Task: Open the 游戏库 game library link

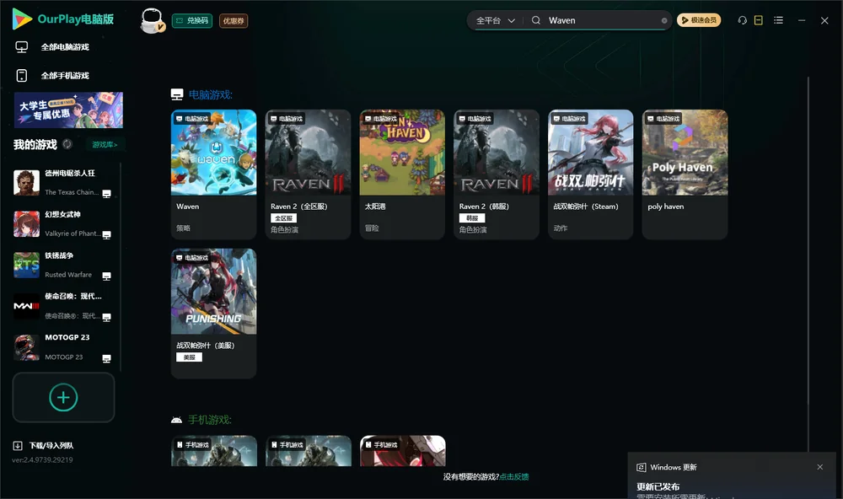Action: point(105,145)
